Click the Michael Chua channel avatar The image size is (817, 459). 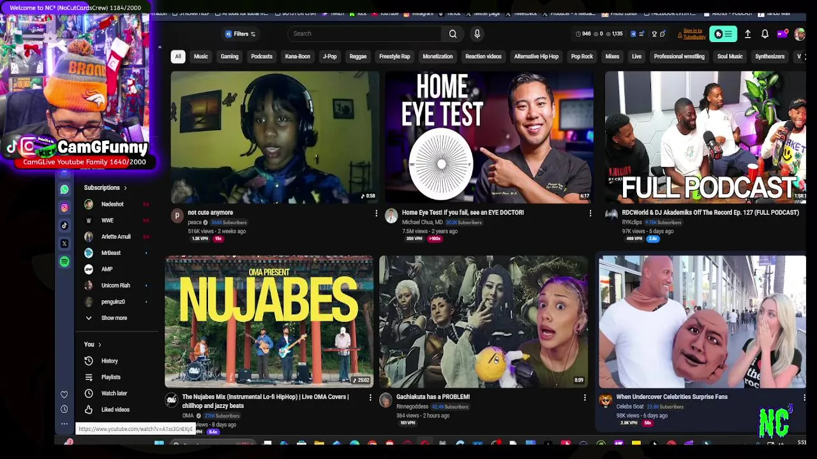(391, 215)
